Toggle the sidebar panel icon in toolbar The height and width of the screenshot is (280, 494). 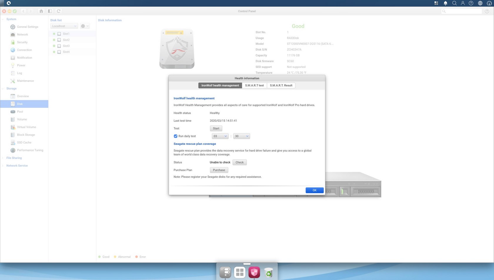(50, 11)
